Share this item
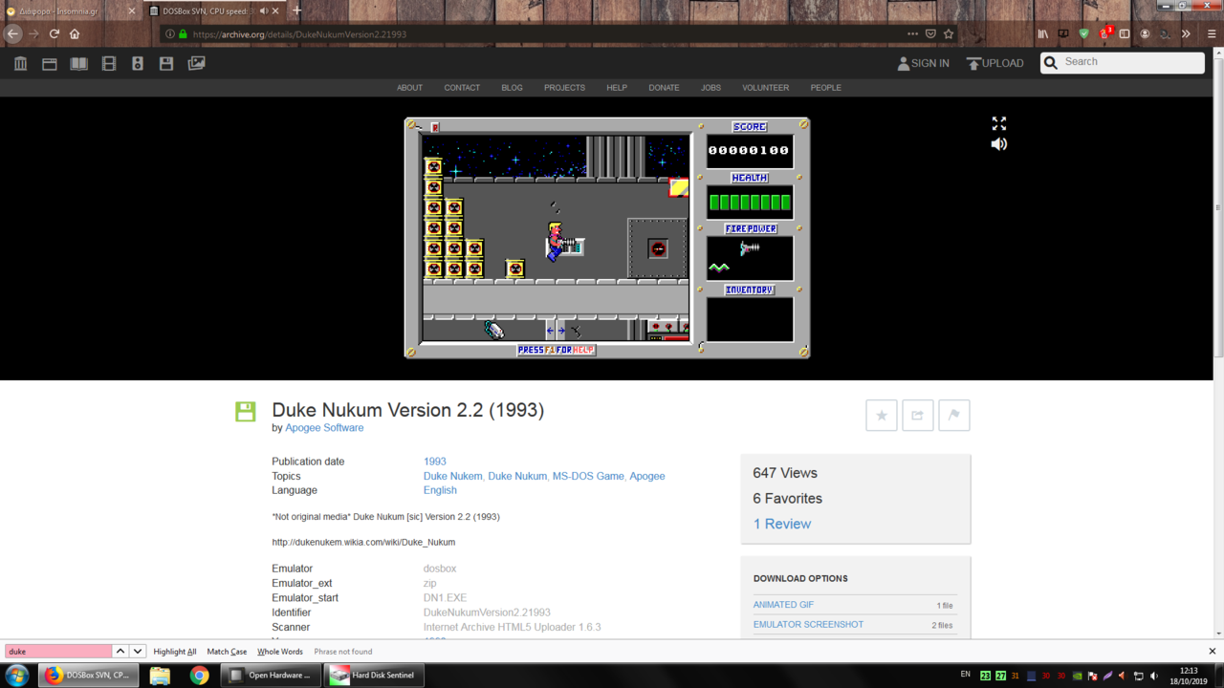Image resolution: width=1224 pixels, height=688 pixels. click(x=918, y=415)
